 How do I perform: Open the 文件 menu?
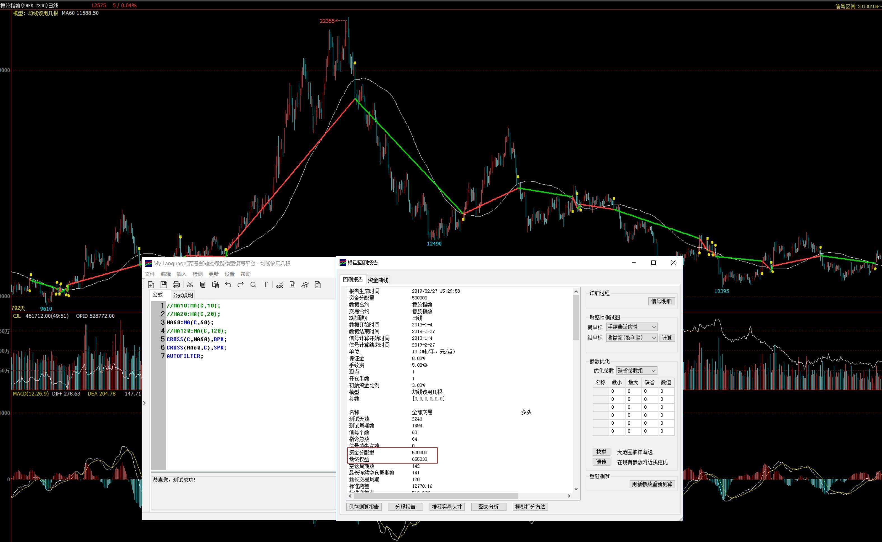coord(150,274)
